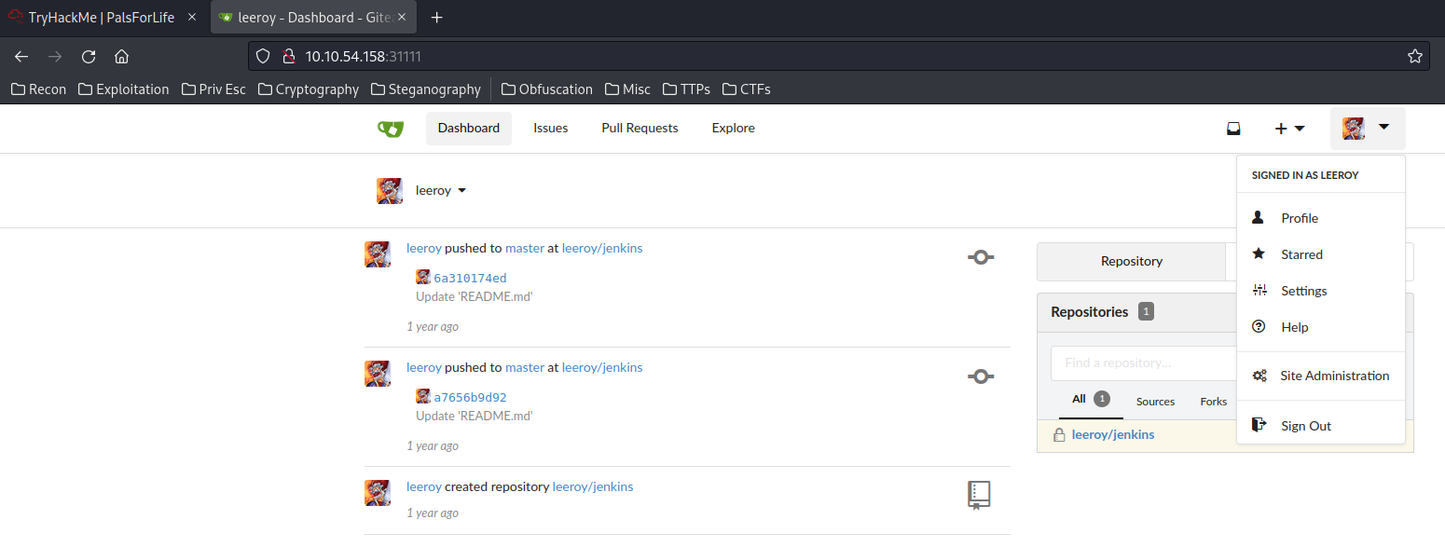Image resolution: width=1445 pixels, height=547 pixels.
Task: Click leeroy avatar in dashboard context switcher
Action: click(390, 191)
